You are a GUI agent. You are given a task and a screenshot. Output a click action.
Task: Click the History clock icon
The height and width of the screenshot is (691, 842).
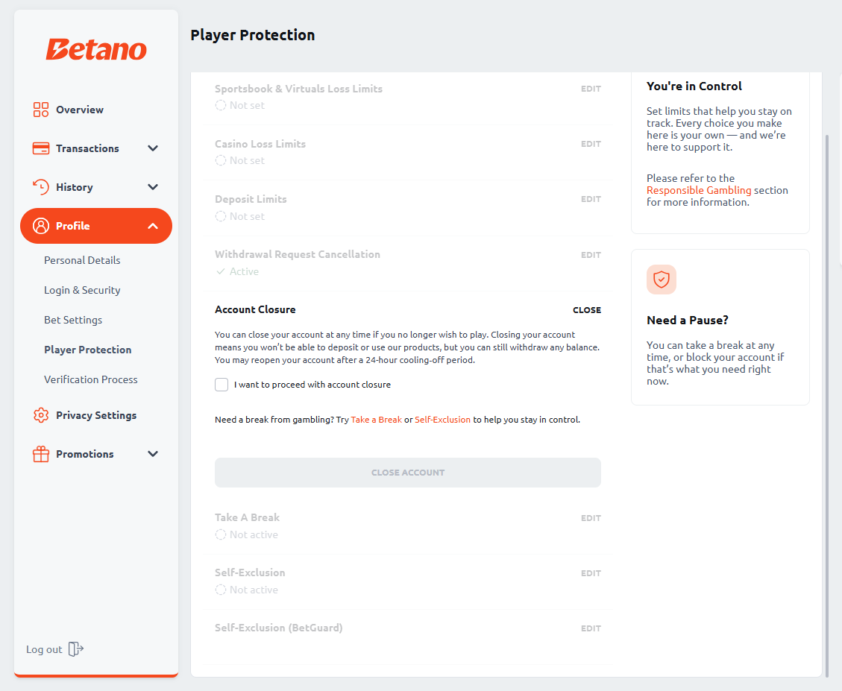(41, 187)
